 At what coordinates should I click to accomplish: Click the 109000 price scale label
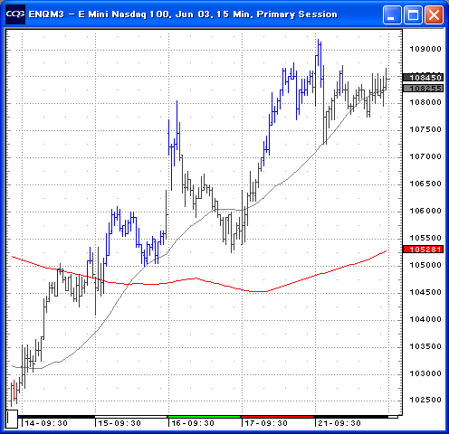pyautogui.click(x=425, y=49)
